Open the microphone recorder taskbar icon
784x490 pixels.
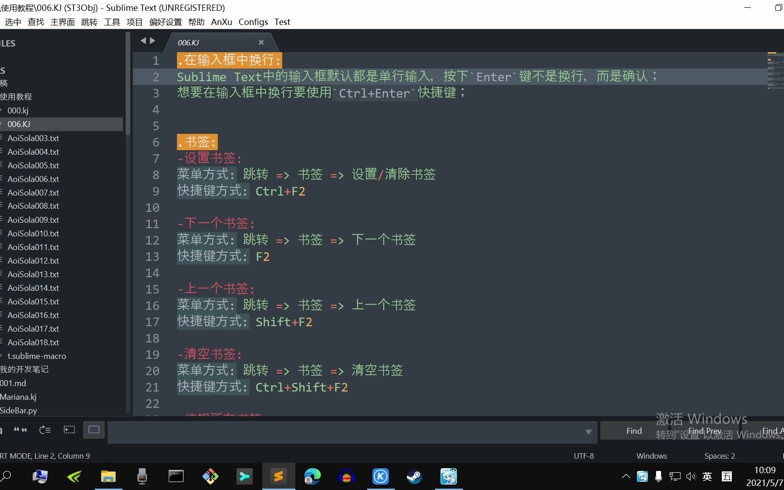(x=142, y=476)
